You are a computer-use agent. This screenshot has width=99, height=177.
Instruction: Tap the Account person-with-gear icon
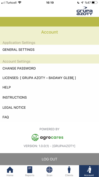89,170
